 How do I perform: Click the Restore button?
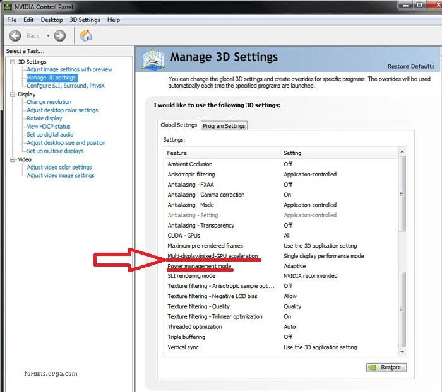[x=386, y=367]
